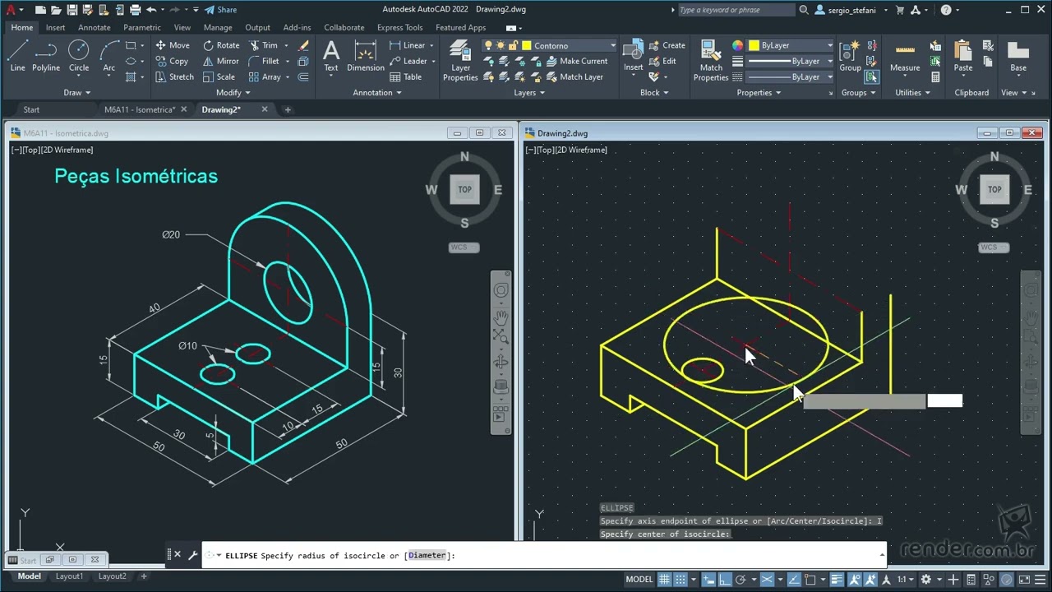This screenshot has width=1052, height=592.
Task: Switch to Layout1 tab
Action: tap(69, 576)
